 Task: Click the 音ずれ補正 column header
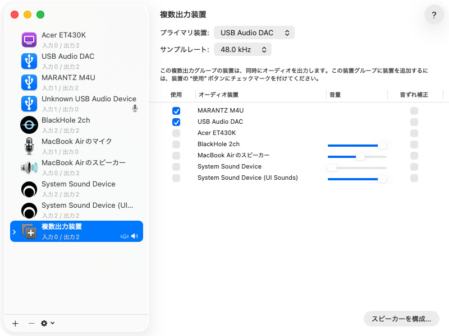(x=414, y=95)
